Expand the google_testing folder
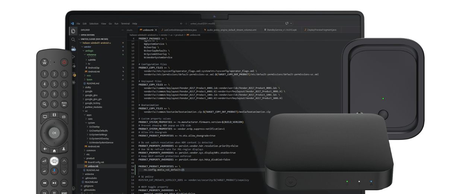 pos(93,103)
